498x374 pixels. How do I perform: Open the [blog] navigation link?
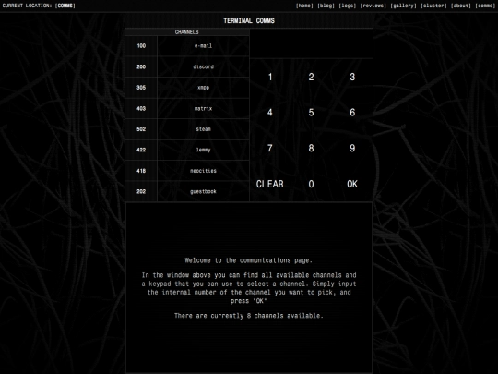point(326,6)
